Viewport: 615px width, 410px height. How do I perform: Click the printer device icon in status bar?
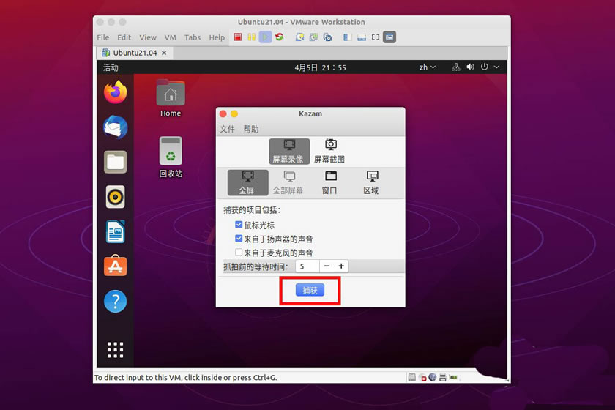click(443, 378)
